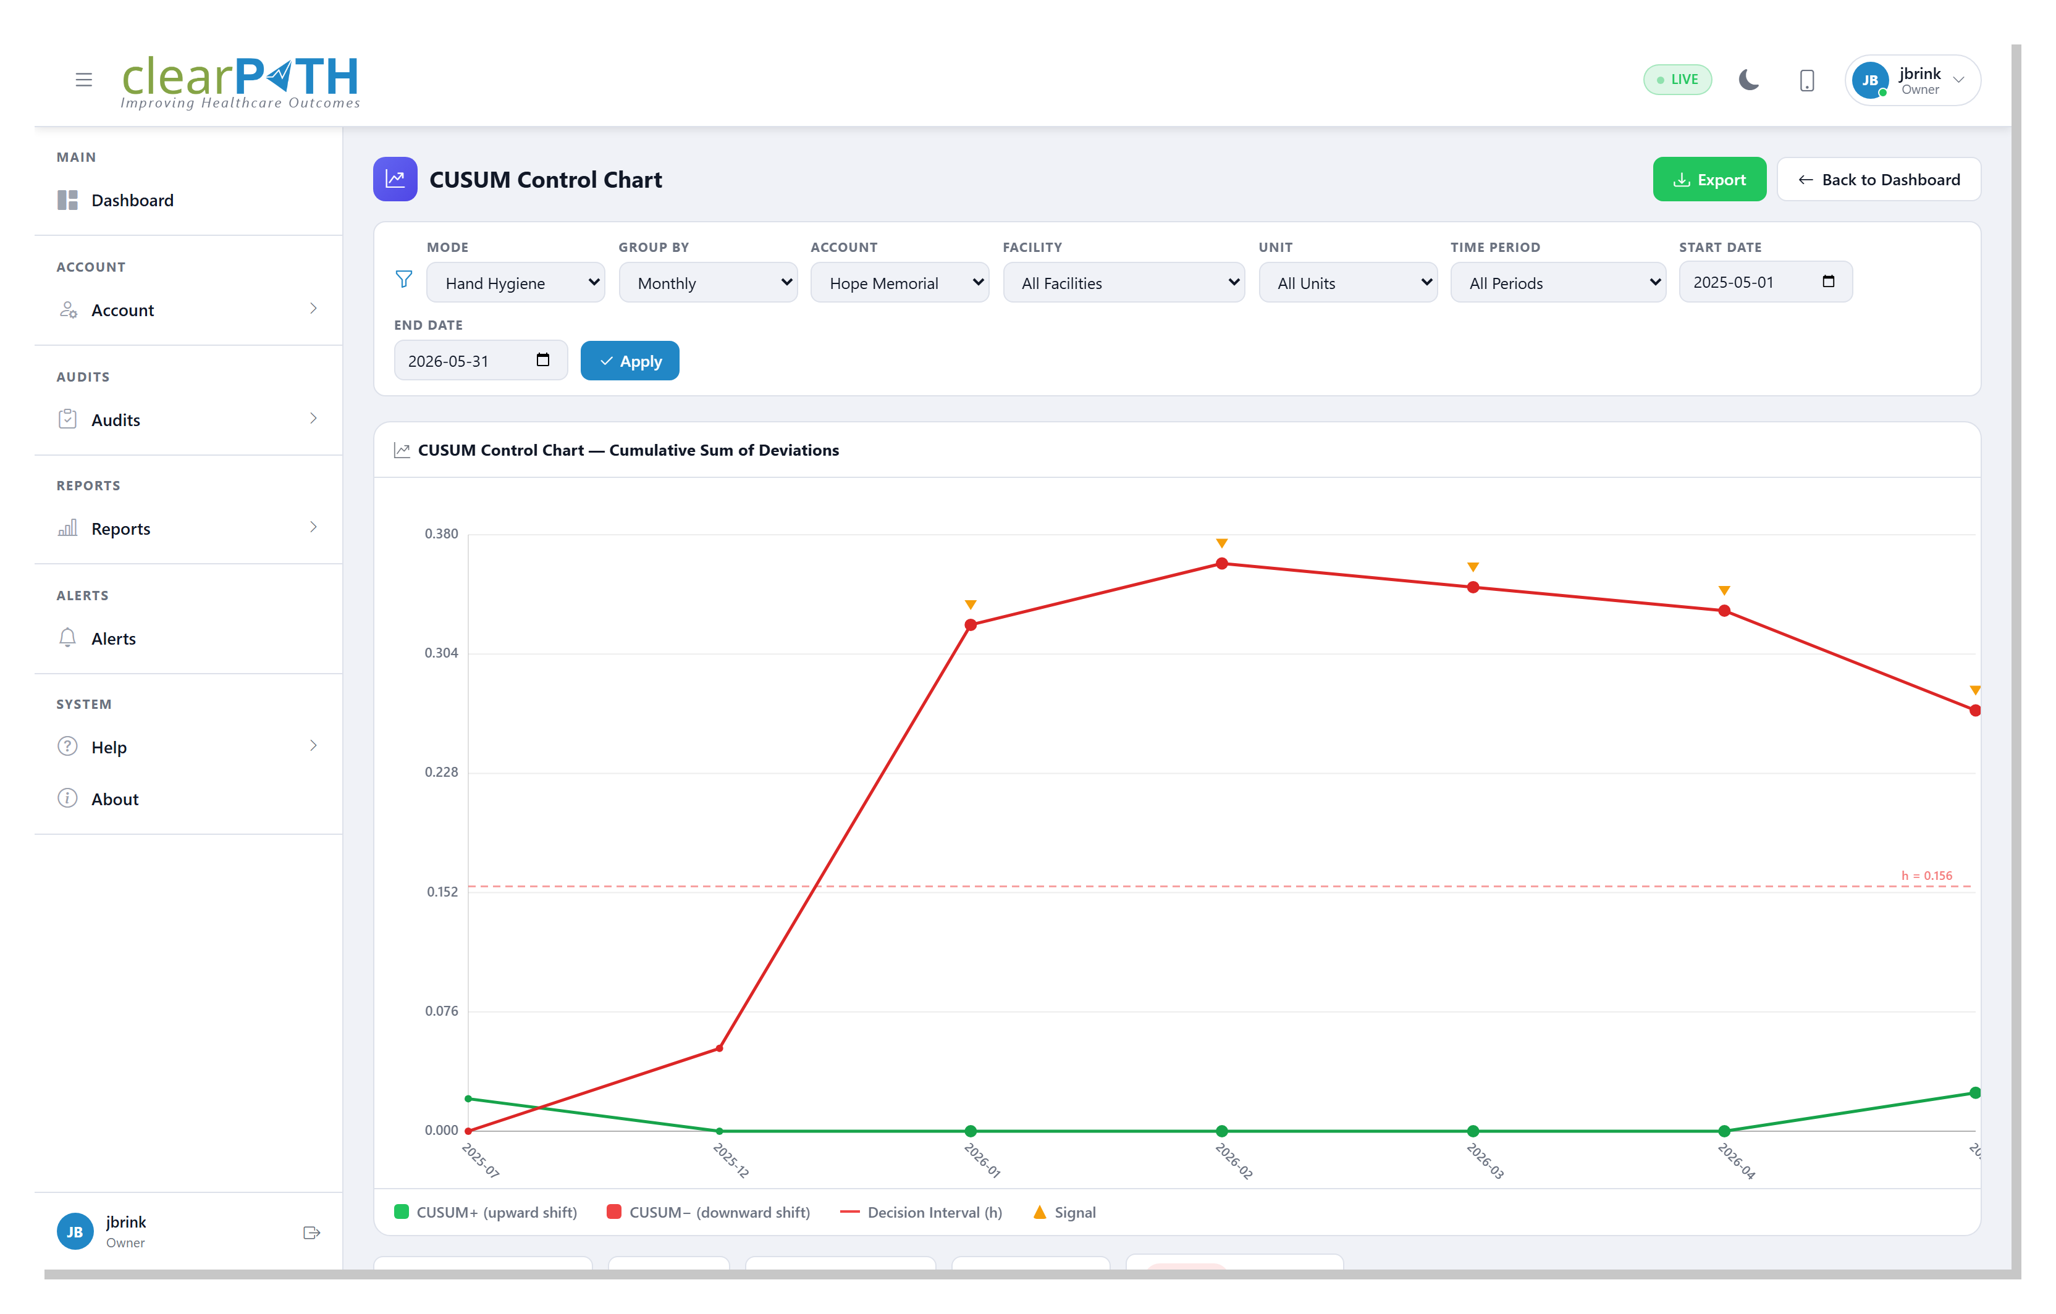Click the 2026-03 red CUSUM− data point
2056x1314 pixels.
pos(1473,588)
